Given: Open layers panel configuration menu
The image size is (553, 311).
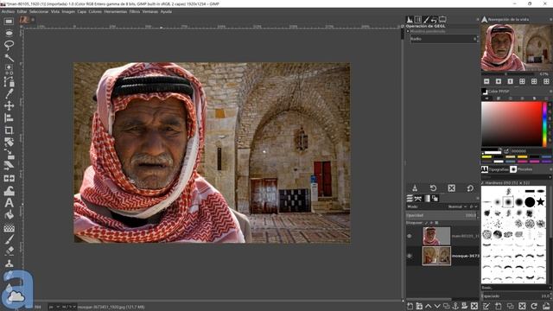Looking at the screenshot, I should coord(477,199).
